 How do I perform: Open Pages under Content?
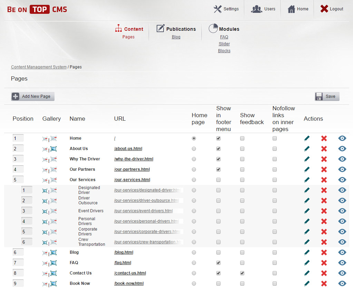128,37
